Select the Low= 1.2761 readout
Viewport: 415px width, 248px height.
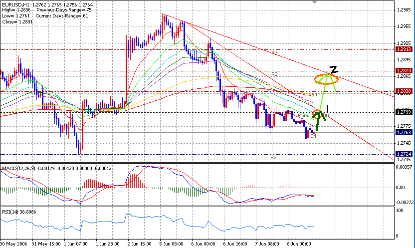(16, 16)
